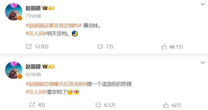208x110 pixels.
Task: Open #在人间# topic in the first post
Action: click(x=36, y=33)
